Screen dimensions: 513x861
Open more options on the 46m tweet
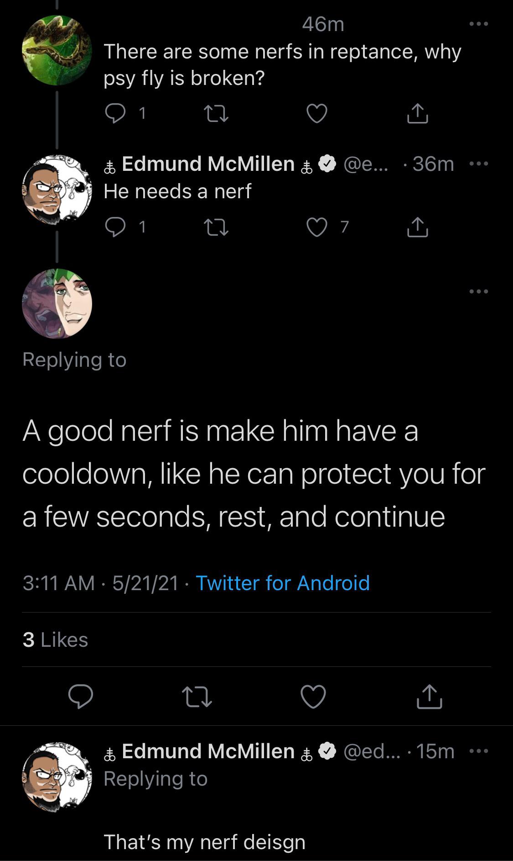(479, 24)
